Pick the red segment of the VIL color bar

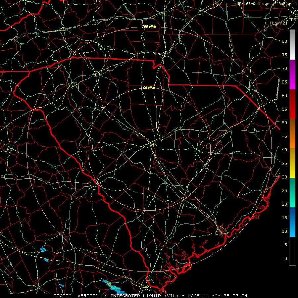(x=292, y=104)
